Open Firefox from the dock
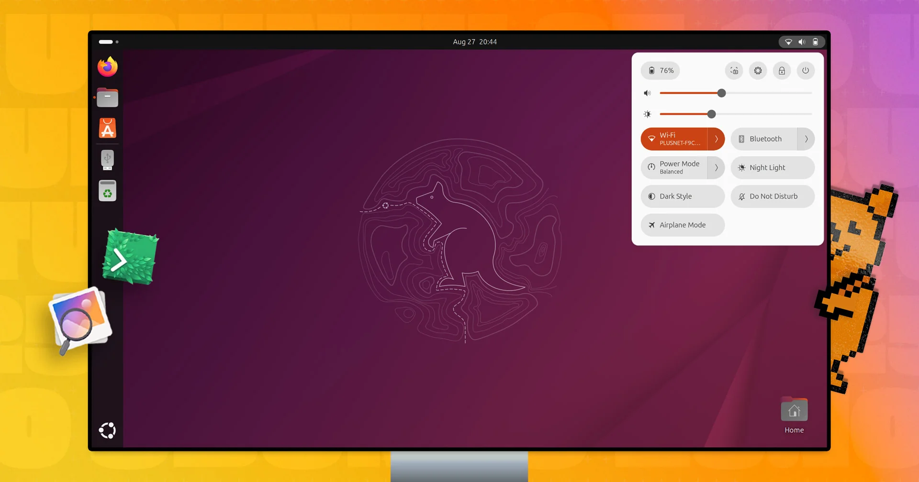Viewport: 919px width, 482px height. 107,66
